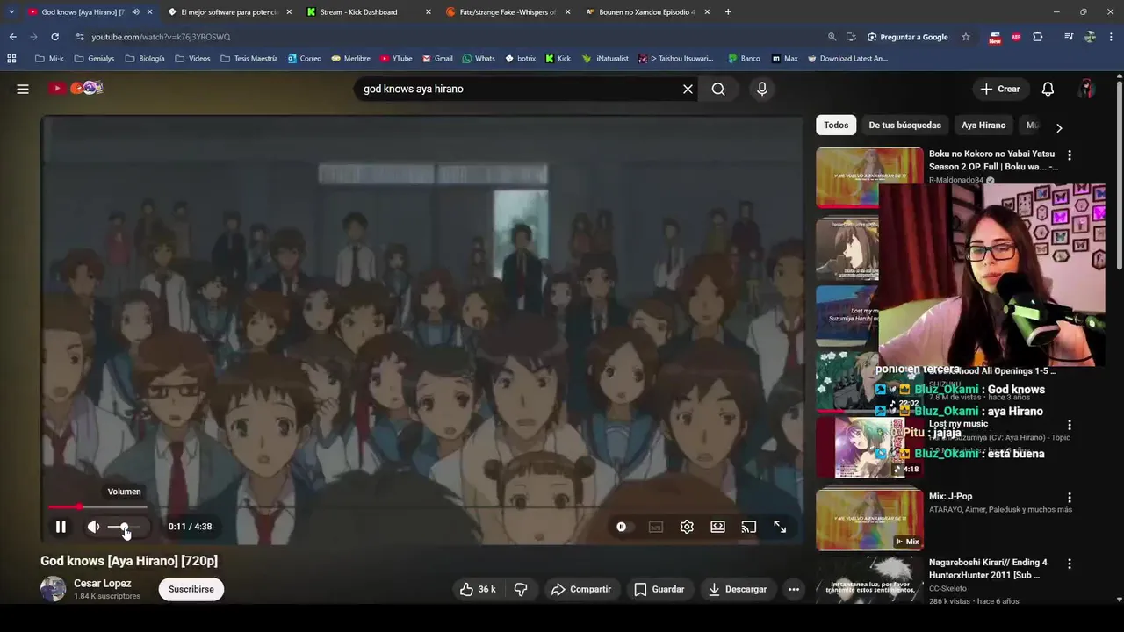1124x632 pixels.
Task: Open the tab search dropdown arrow
Action: pyautogui.click(x=11, y=12)
